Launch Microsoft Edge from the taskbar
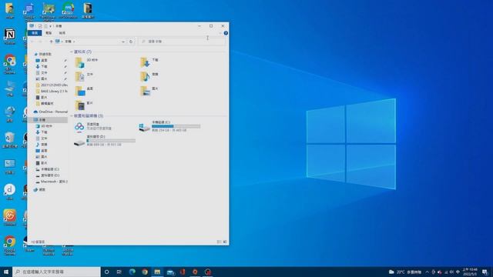 tap(132, 272)
